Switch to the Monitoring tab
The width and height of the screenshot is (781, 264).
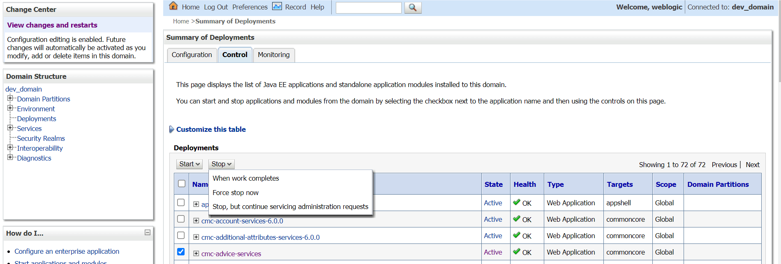tap(274, 55)
